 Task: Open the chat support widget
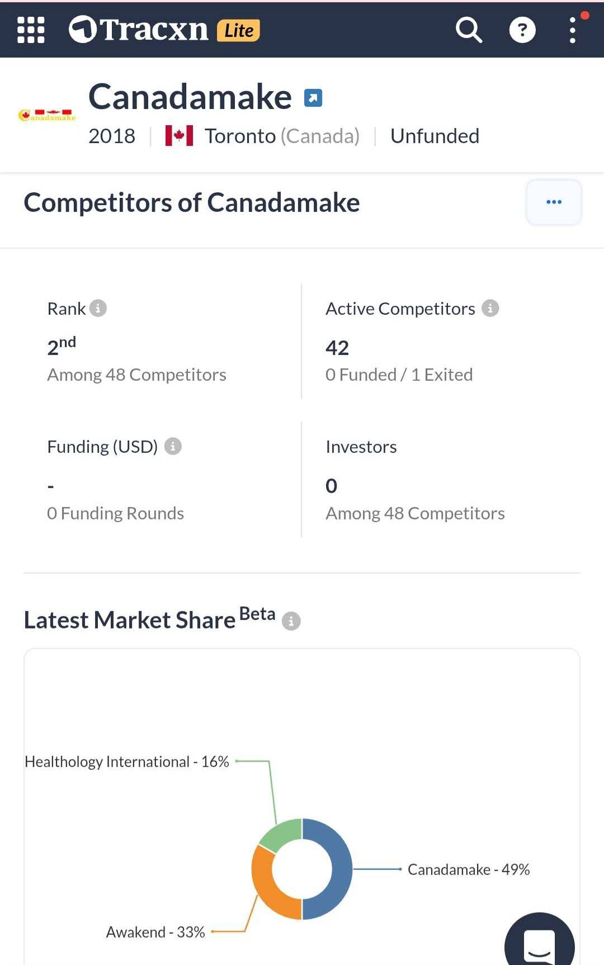tap(539, 945)
